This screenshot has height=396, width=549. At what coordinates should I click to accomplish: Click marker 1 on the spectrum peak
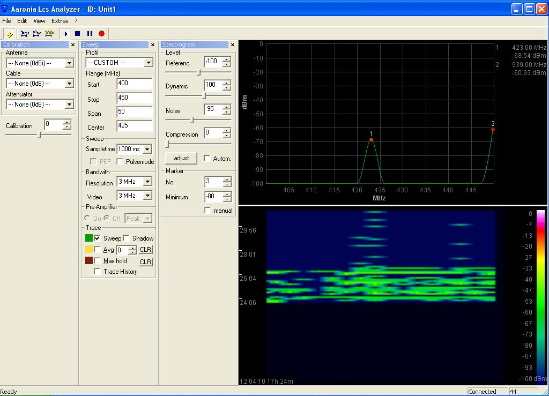coord(371,139)
